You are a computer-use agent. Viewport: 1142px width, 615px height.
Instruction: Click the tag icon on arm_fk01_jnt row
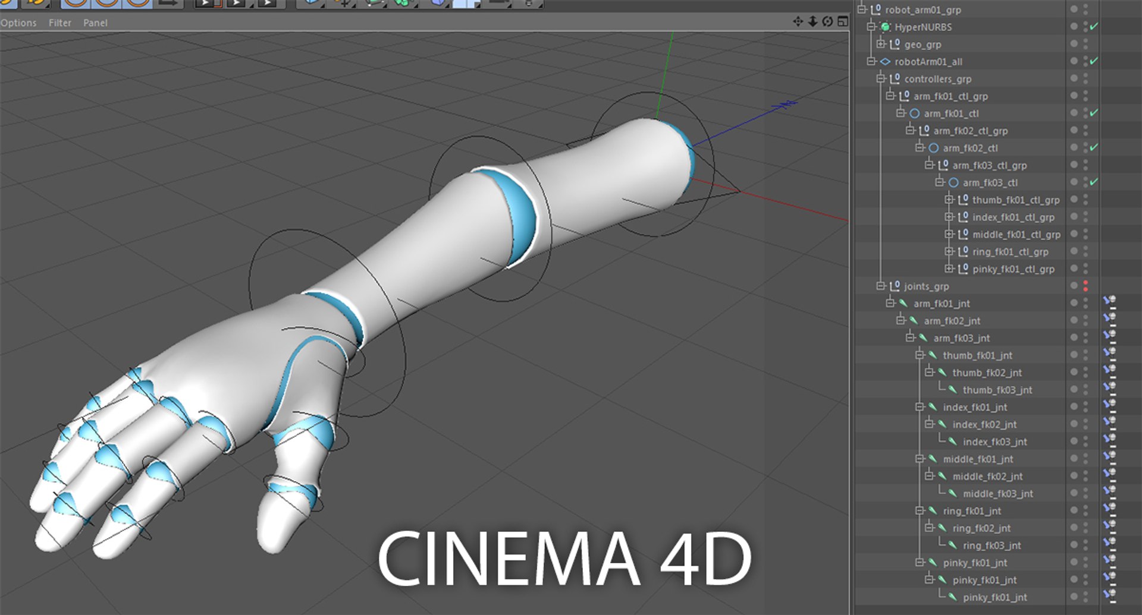1109,302
